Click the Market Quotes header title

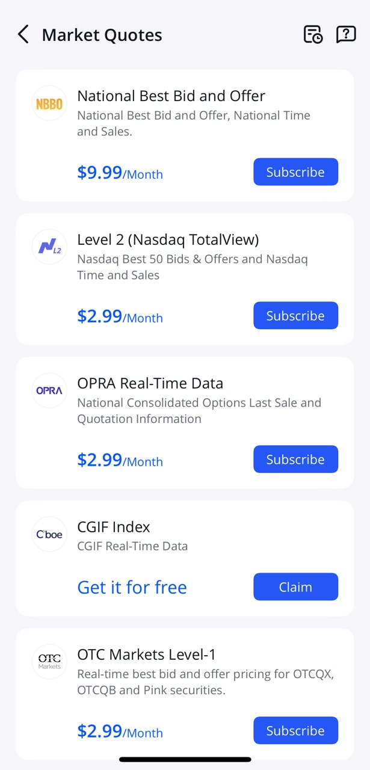(x=102, y=34)
